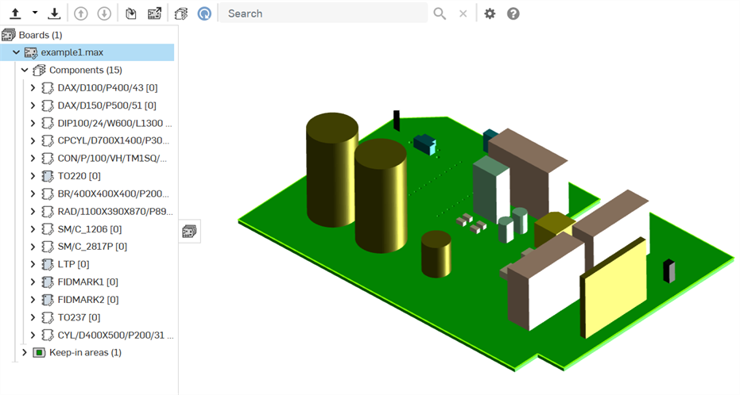740x395 pixels.
Task: Select the FIDMARK1 [0] tree item
Action: (x=87, y=282)
